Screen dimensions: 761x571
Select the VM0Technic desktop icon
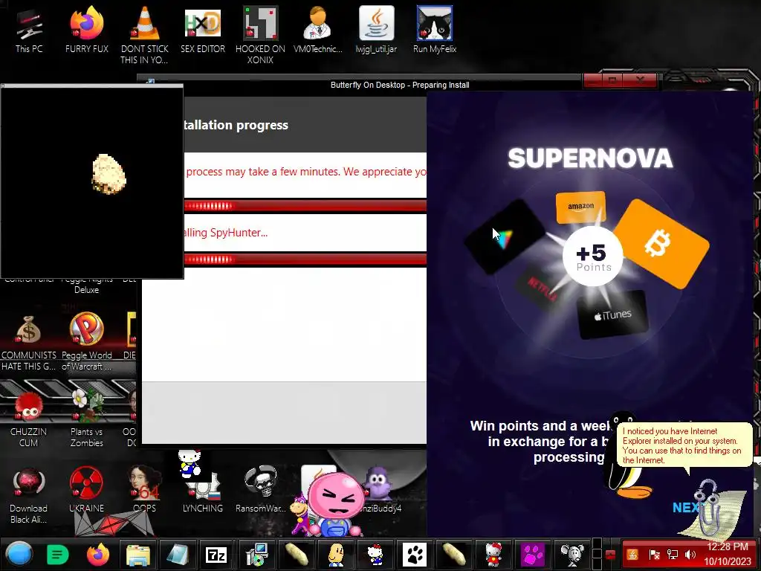coord(318,30)
